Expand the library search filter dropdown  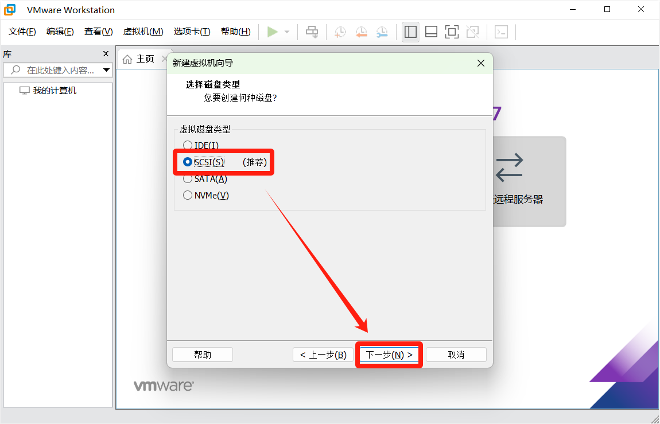(x=106, y=71)
